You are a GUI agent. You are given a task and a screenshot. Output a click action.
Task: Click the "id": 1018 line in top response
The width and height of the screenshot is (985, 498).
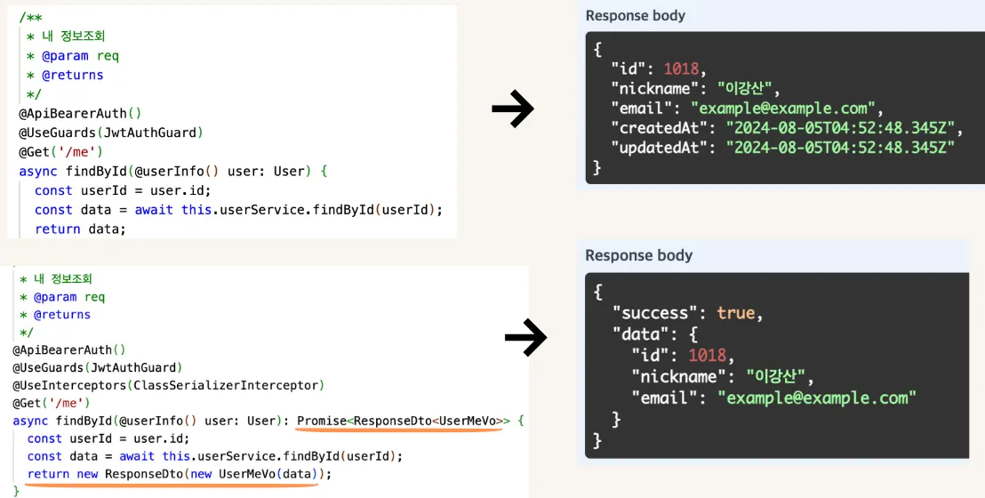pyautogui.click(x=658, y=69)
